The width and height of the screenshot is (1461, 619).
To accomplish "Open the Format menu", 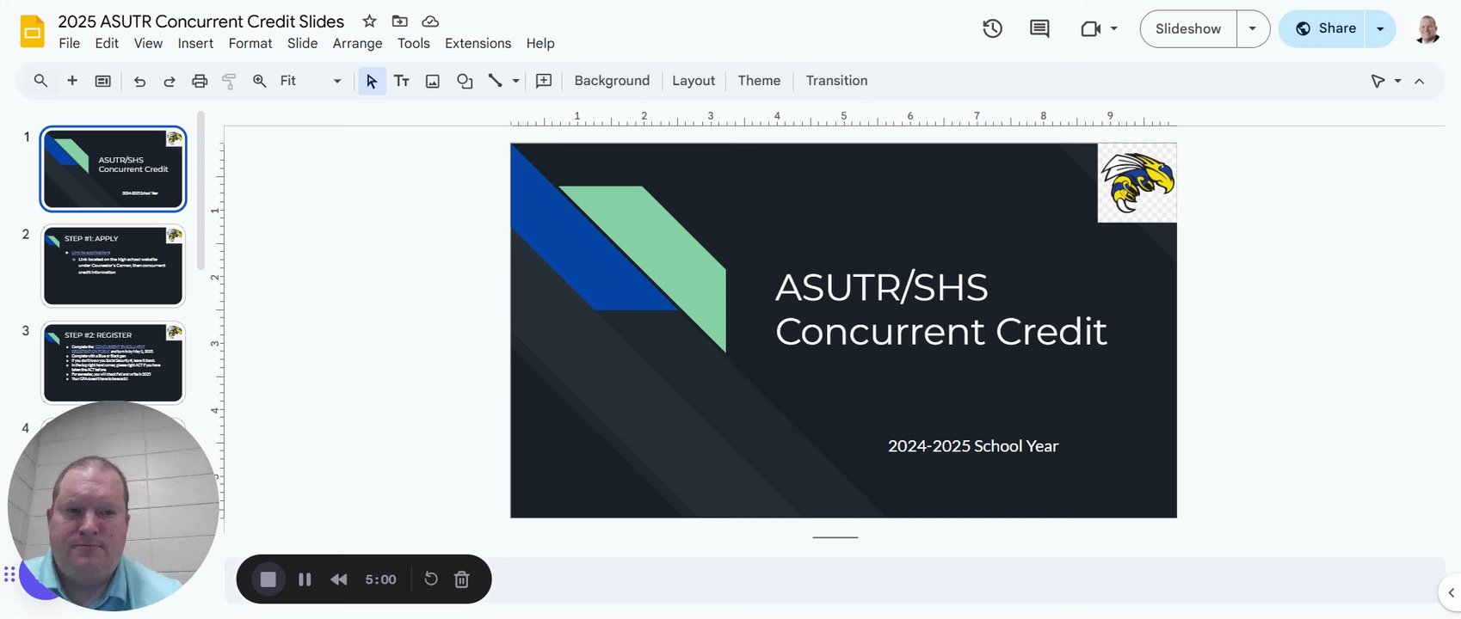I will 250,43.
